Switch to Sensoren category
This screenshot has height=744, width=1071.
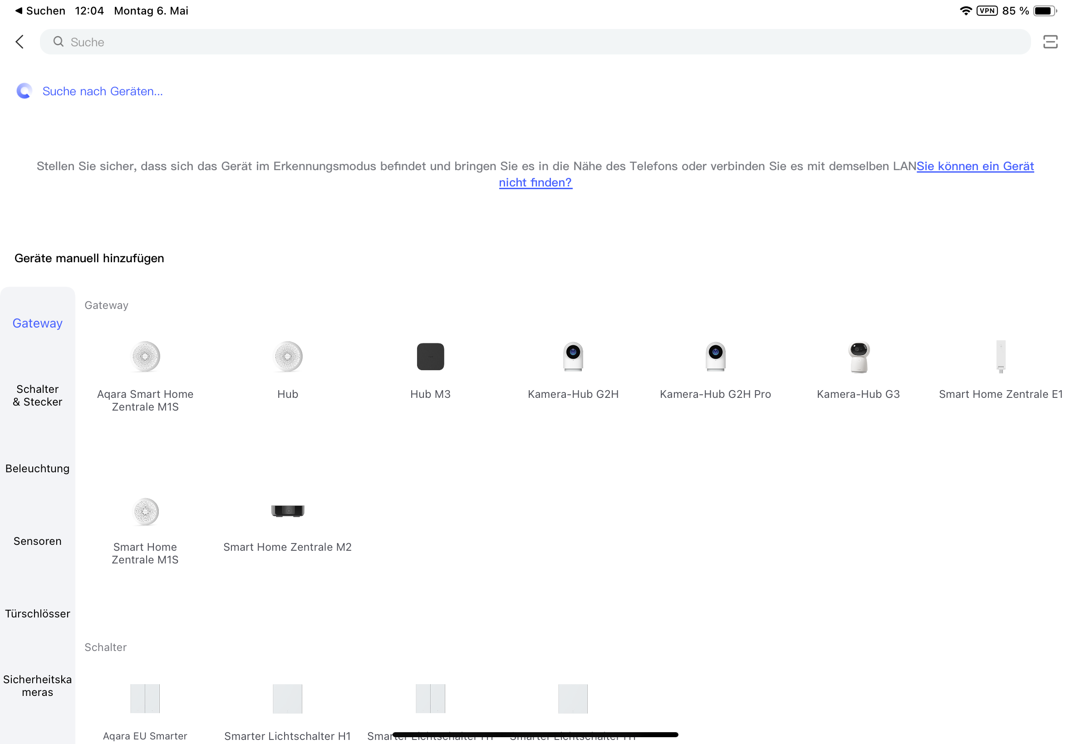[x=37, y=541]
